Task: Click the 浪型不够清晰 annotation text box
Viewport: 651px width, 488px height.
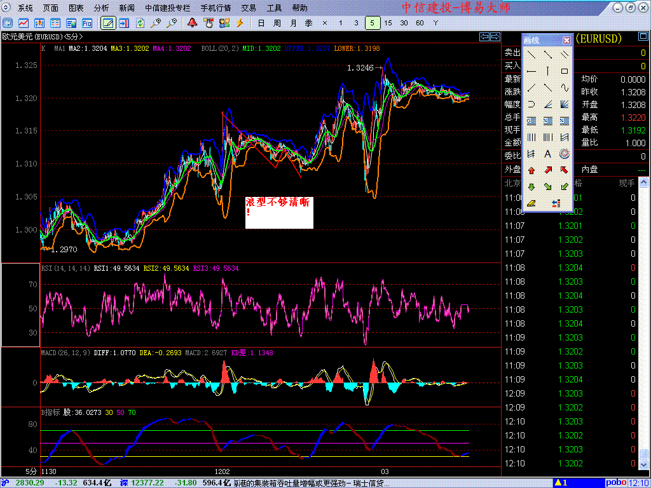Action: tap(279, 212)
